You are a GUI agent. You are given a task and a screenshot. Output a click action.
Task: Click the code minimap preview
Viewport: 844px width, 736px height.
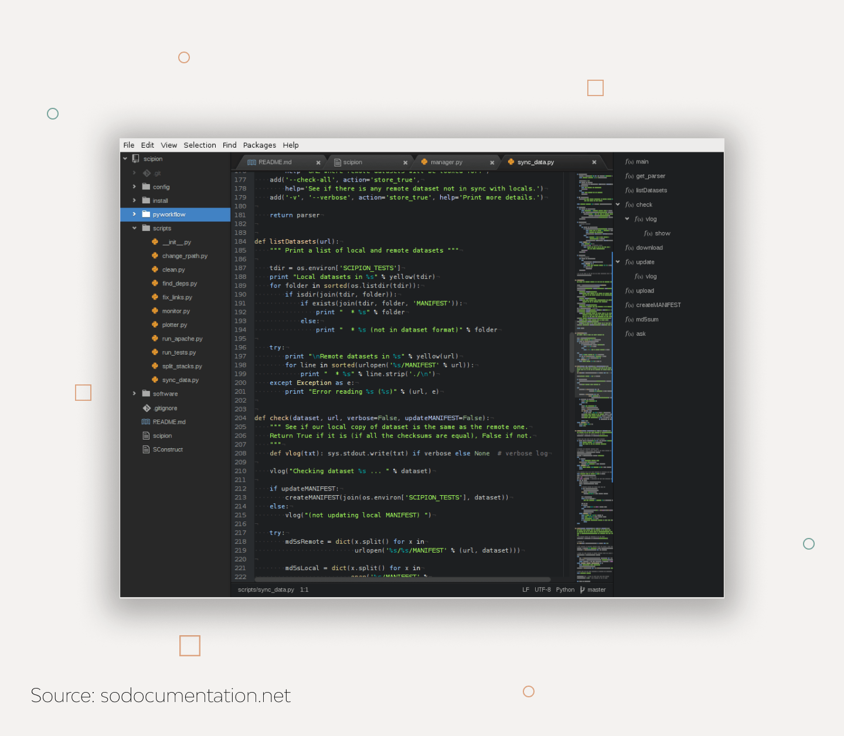pyautogui.click(x=594, y=352)
